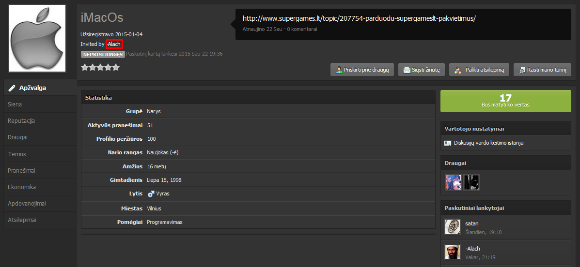Screen dimensions: 580x267
Task: Click the Apple logo profile avatar
Action: (x=37, y=38)
